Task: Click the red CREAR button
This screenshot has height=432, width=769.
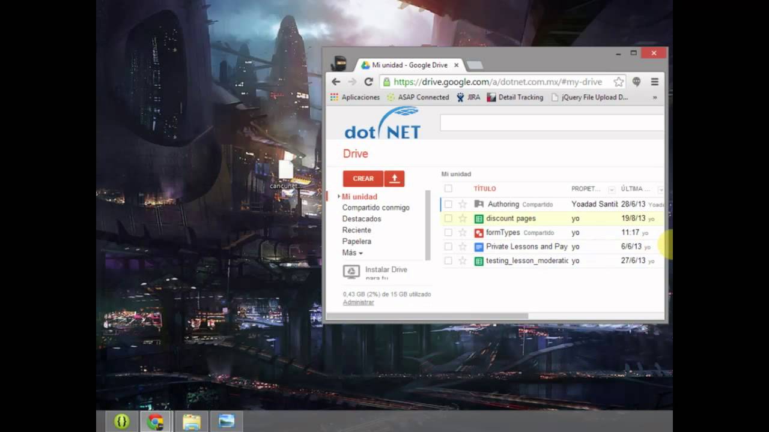Action: (363, 178)
